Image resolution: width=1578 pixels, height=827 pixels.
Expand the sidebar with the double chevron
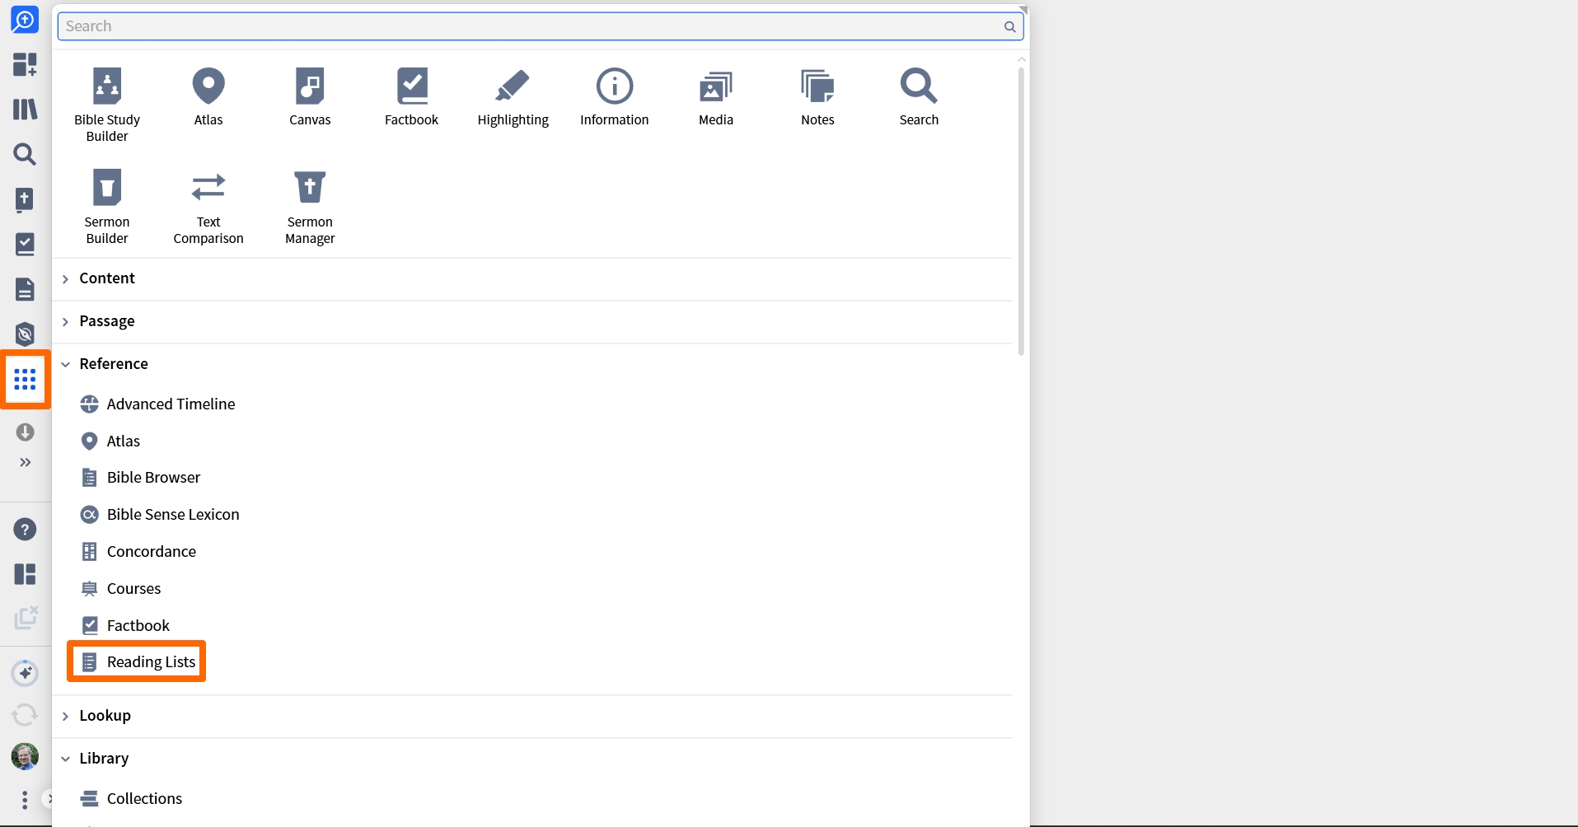pos(25,462)
